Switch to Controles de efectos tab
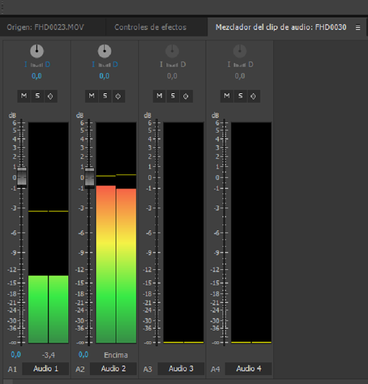This screenshot has height=384, width=368. tap(150, 27)
